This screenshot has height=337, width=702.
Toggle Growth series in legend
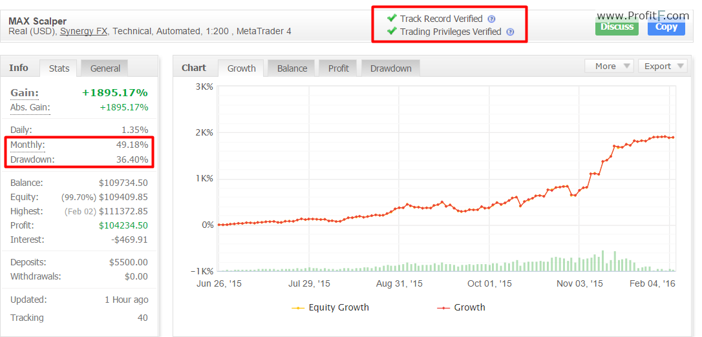pyautogui.click(x=461, y=307)
